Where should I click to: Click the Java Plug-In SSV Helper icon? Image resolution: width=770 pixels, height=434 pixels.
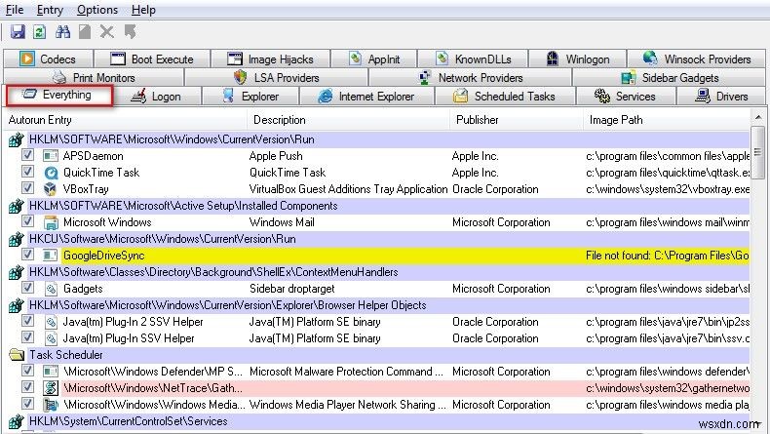click(x=51, y=338)
